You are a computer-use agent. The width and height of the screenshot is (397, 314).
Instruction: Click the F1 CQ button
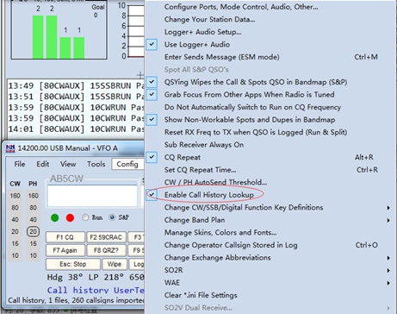[x=65, y=237]
